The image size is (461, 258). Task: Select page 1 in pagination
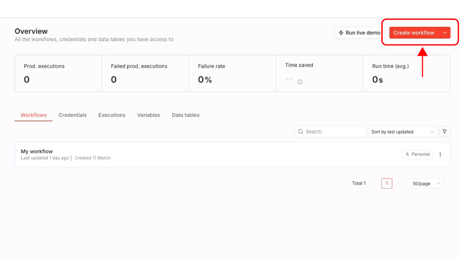tap(387, 183)
